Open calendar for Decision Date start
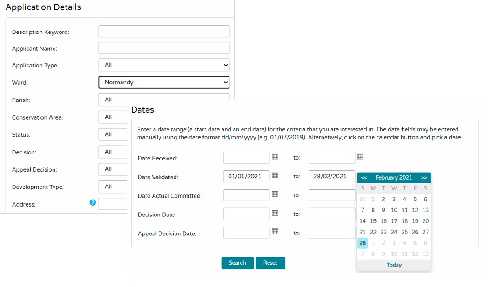This screenshot has height=287, width=491. click(275, 213)
